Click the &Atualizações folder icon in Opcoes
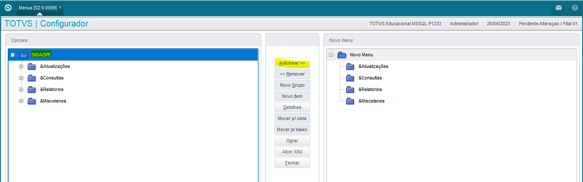Image resolution: width=583 pixels, height=182 pixels. click(x=32, y=66)
